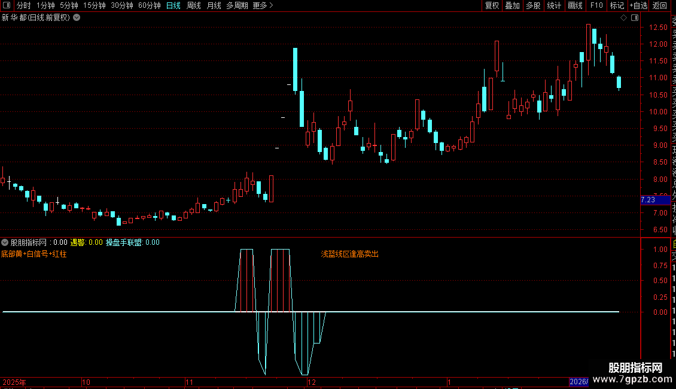This screenshot has height=389, width=676.
Task: Expand the indicator panel dropdown arrow
Action: (5, 242)
